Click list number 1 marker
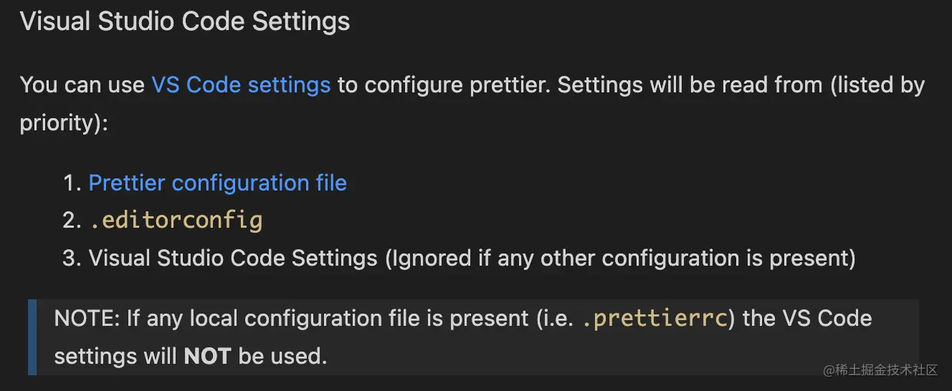The width and height of the screenshot is (952, 391). (72, 183)
